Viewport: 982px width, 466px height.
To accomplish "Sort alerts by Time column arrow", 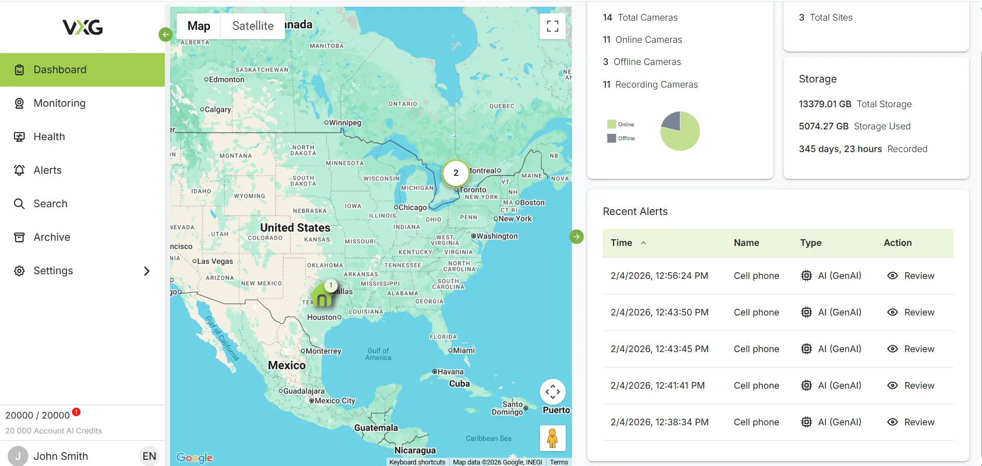I will click(644, 243).
